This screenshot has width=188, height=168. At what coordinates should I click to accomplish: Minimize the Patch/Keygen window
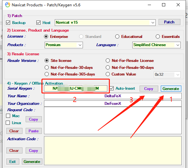149,5
